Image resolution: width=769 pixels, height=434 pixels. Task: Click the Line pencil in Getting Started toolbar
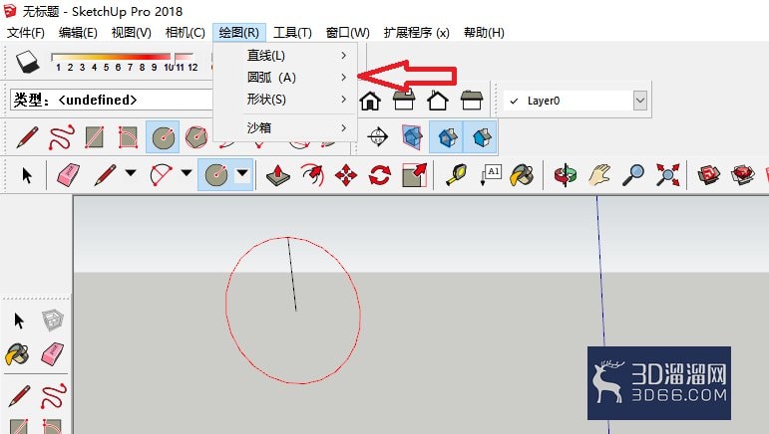(x=105, y=174)
